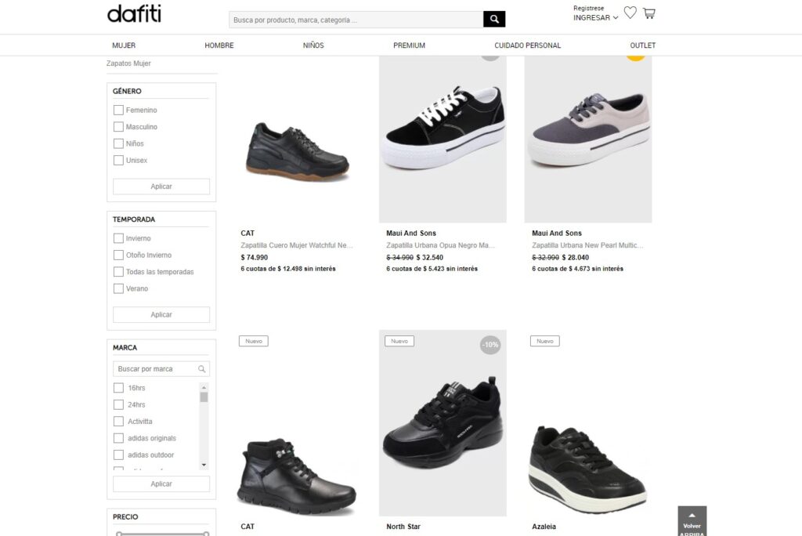Open the HOMBRE menu
This screenshot has height=536, width=802.
click(x=219, y=45)
